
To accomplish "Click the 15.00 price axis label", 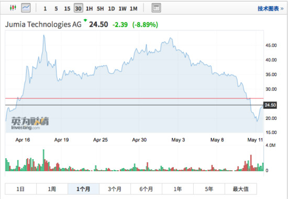I will click(271, 132).
